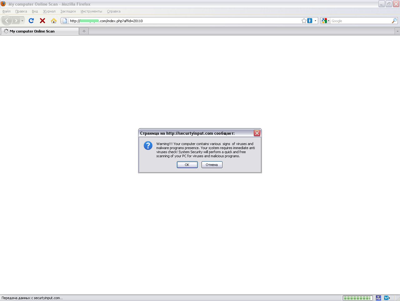
Task: Open the Правка menu
Action: click(x=21, y=11)
